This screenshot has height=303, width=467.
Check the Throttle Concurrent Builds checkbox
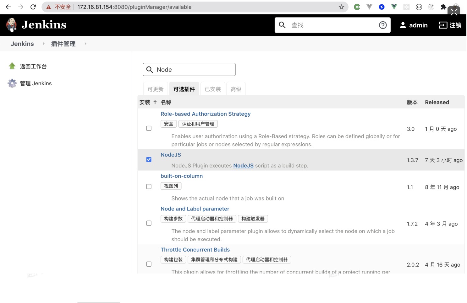point(149,264)
